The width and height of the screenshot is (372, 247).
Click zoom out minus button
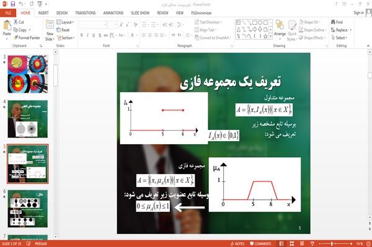[319, 244]
